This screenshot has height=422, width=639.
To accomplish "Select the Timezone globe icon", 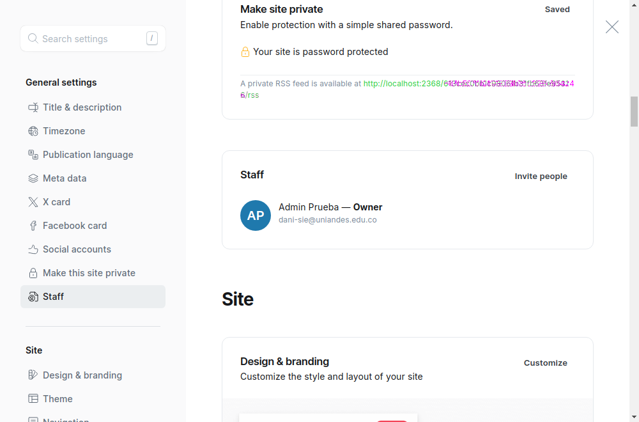I will (33, 131).
